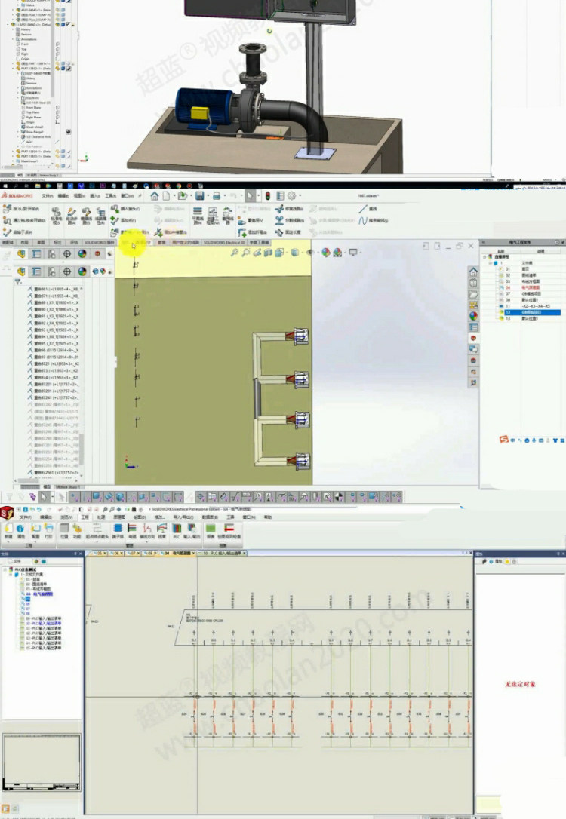Select the Line sketch tool 直线
This screenshot has width=566, height=819.
tap(368, 208)
